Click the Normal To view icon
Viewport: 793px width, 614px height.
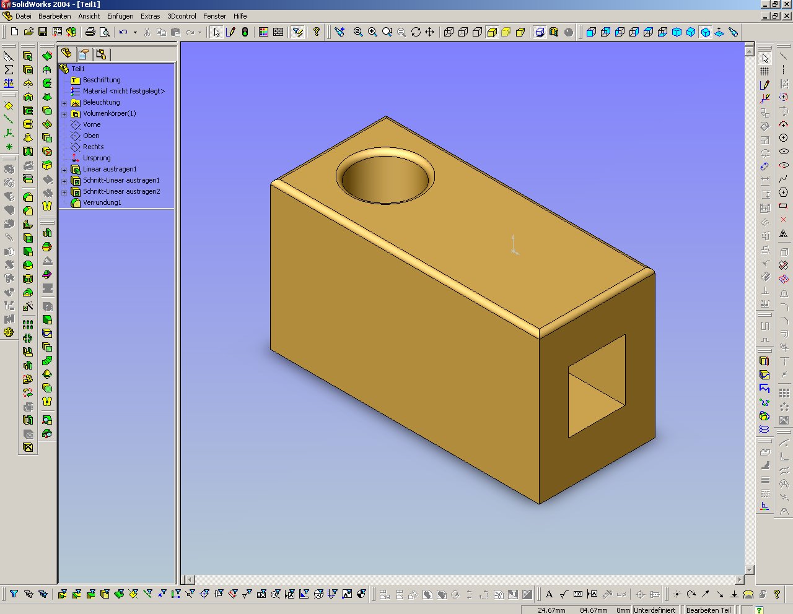pos(719,32)
